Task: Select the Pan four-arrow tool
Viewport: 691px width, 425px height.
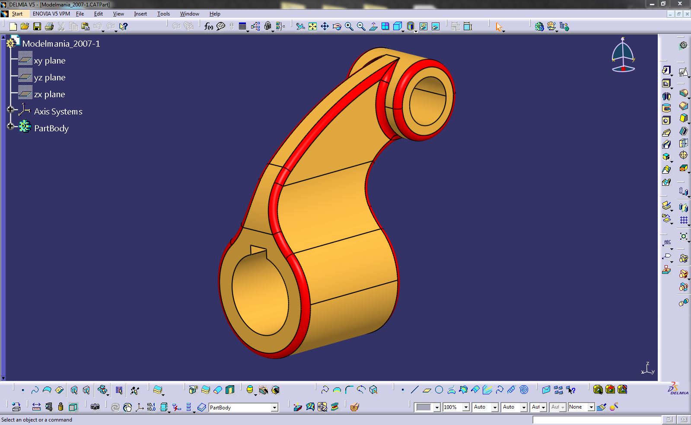Action: tap(325, 27)
